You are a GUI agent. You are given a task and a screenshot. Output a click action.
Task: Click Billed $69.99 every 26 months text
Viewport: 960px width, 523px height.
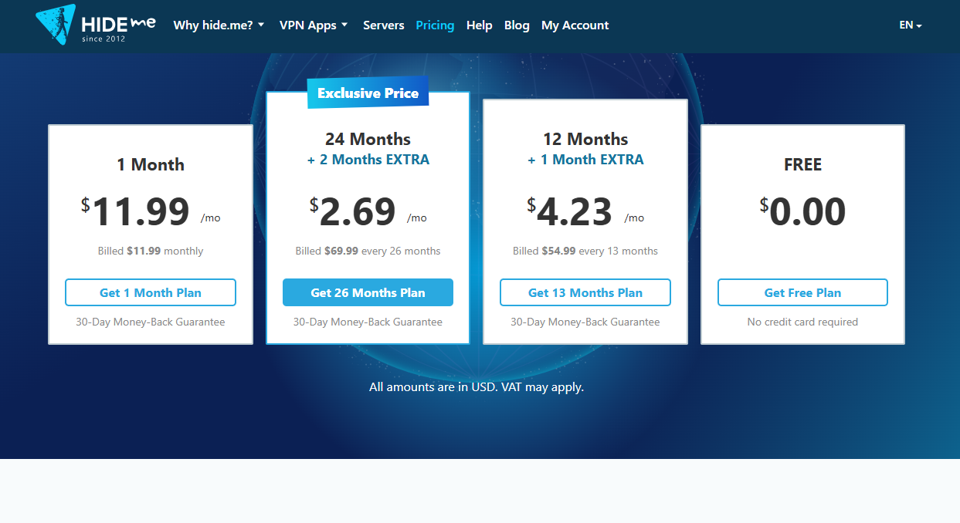tap(368, 251)
